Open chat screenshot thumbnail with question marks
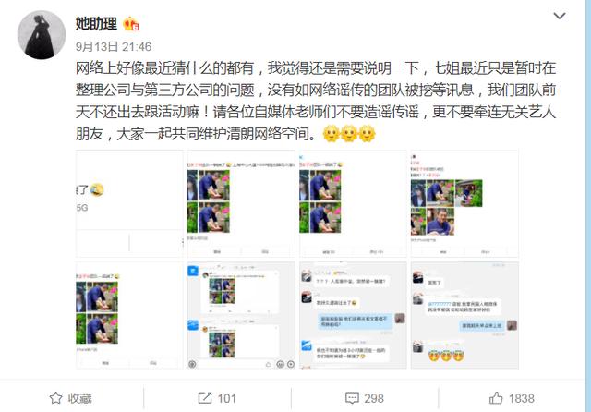The image size is (591, 412). coord(353,315)
